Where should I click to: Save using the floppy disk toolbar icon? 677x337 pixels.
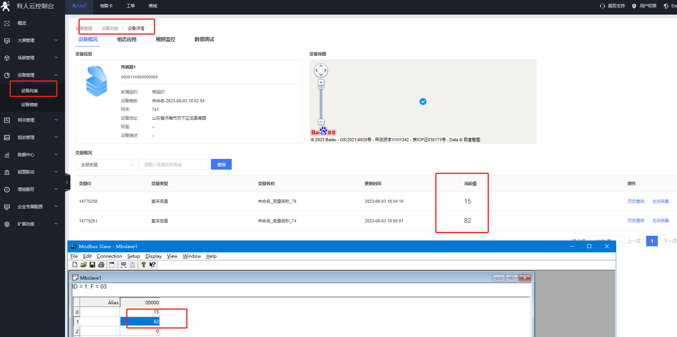(92, 265)
